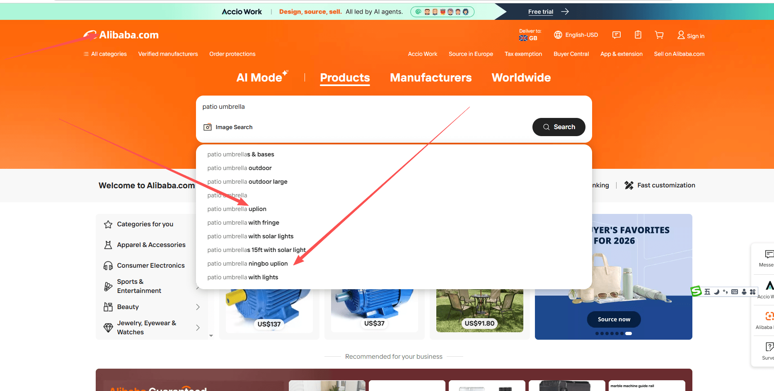
Task: Expand the Jewelry, Eyewear & Watches chevron
Action: (x=198, y=328)
